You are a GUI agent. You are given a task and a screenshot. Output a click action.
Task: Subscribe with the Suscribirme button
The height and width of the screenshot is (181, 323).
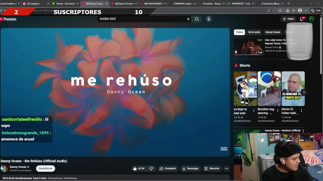tap(46, 168)
